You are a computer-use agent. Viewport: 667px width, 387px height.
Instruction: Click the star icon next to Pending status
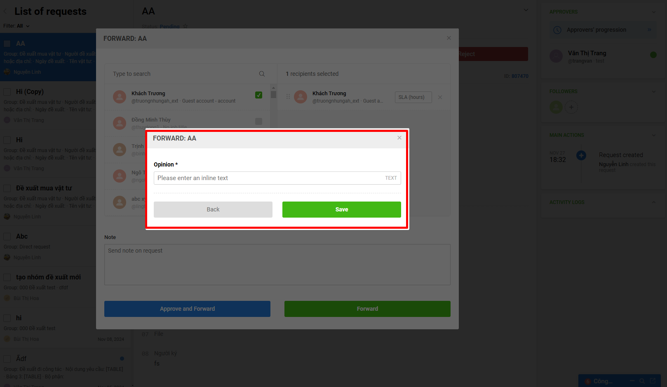tap(185, 26)
